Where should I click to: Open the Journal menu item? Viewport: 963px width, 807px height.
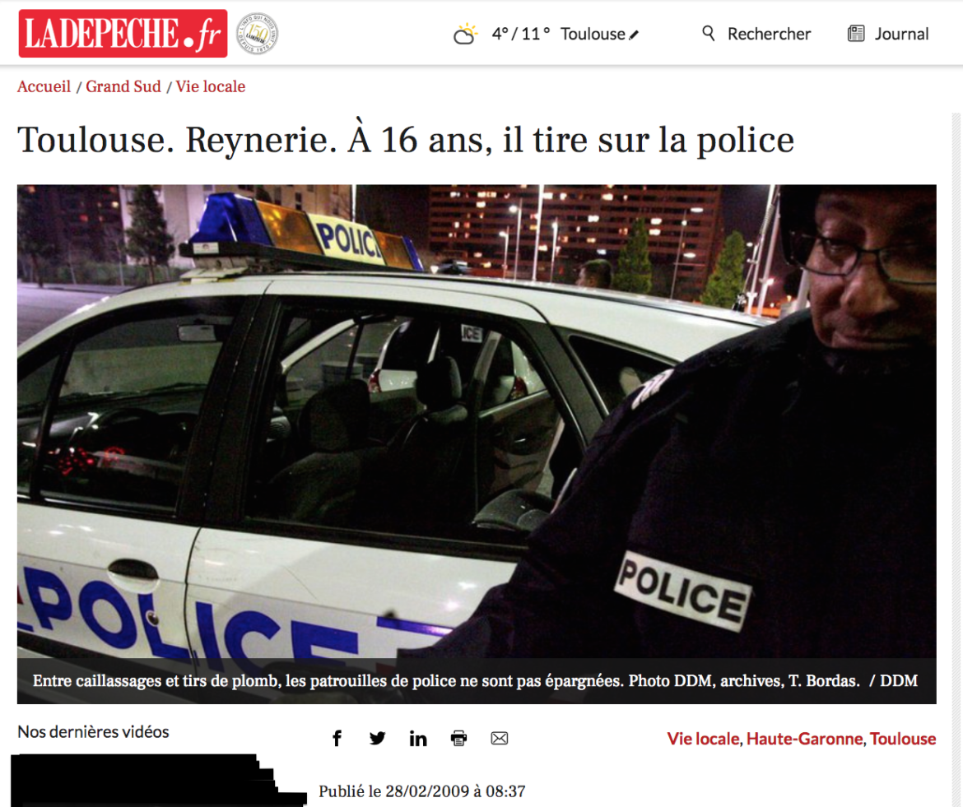click(901, 34)
